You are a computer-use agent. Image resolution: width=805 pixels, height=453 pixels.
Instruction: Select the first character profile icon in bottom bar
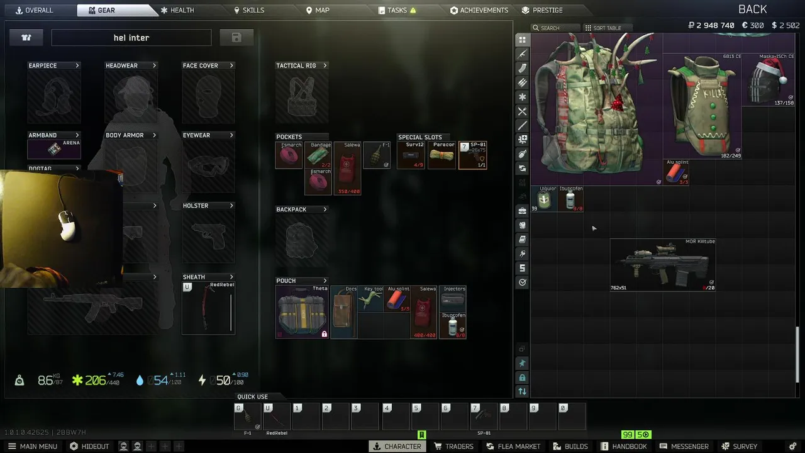pos(123,446)
